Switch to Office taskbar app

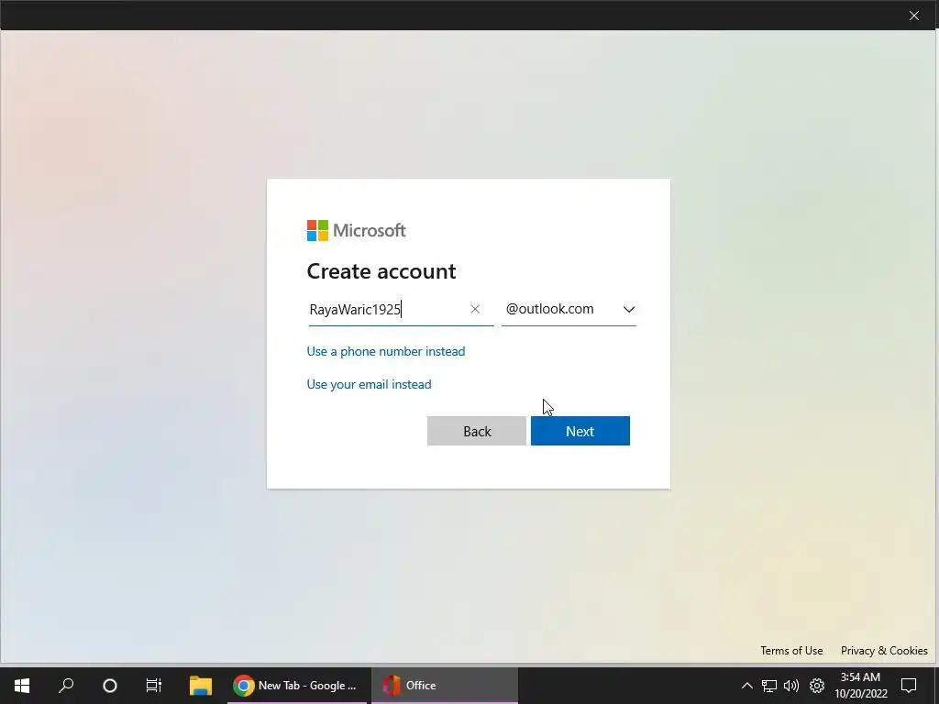click(x=445, y=686)
